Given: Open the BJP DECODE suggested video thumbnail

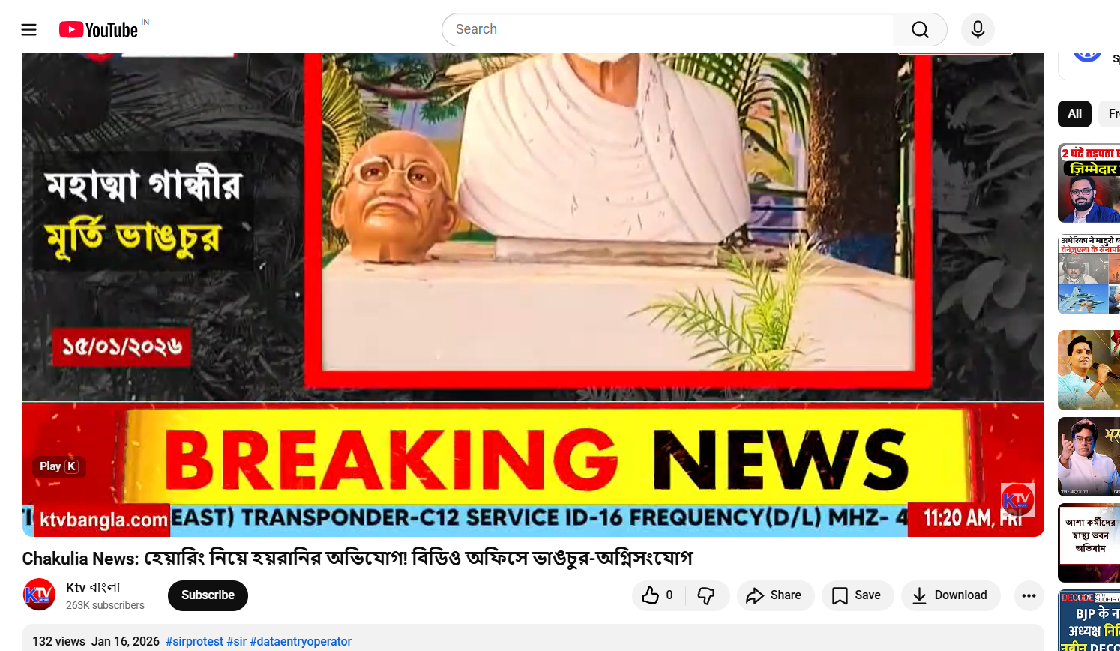Looking at the screenshot, I should click(x=1089, y=620).
